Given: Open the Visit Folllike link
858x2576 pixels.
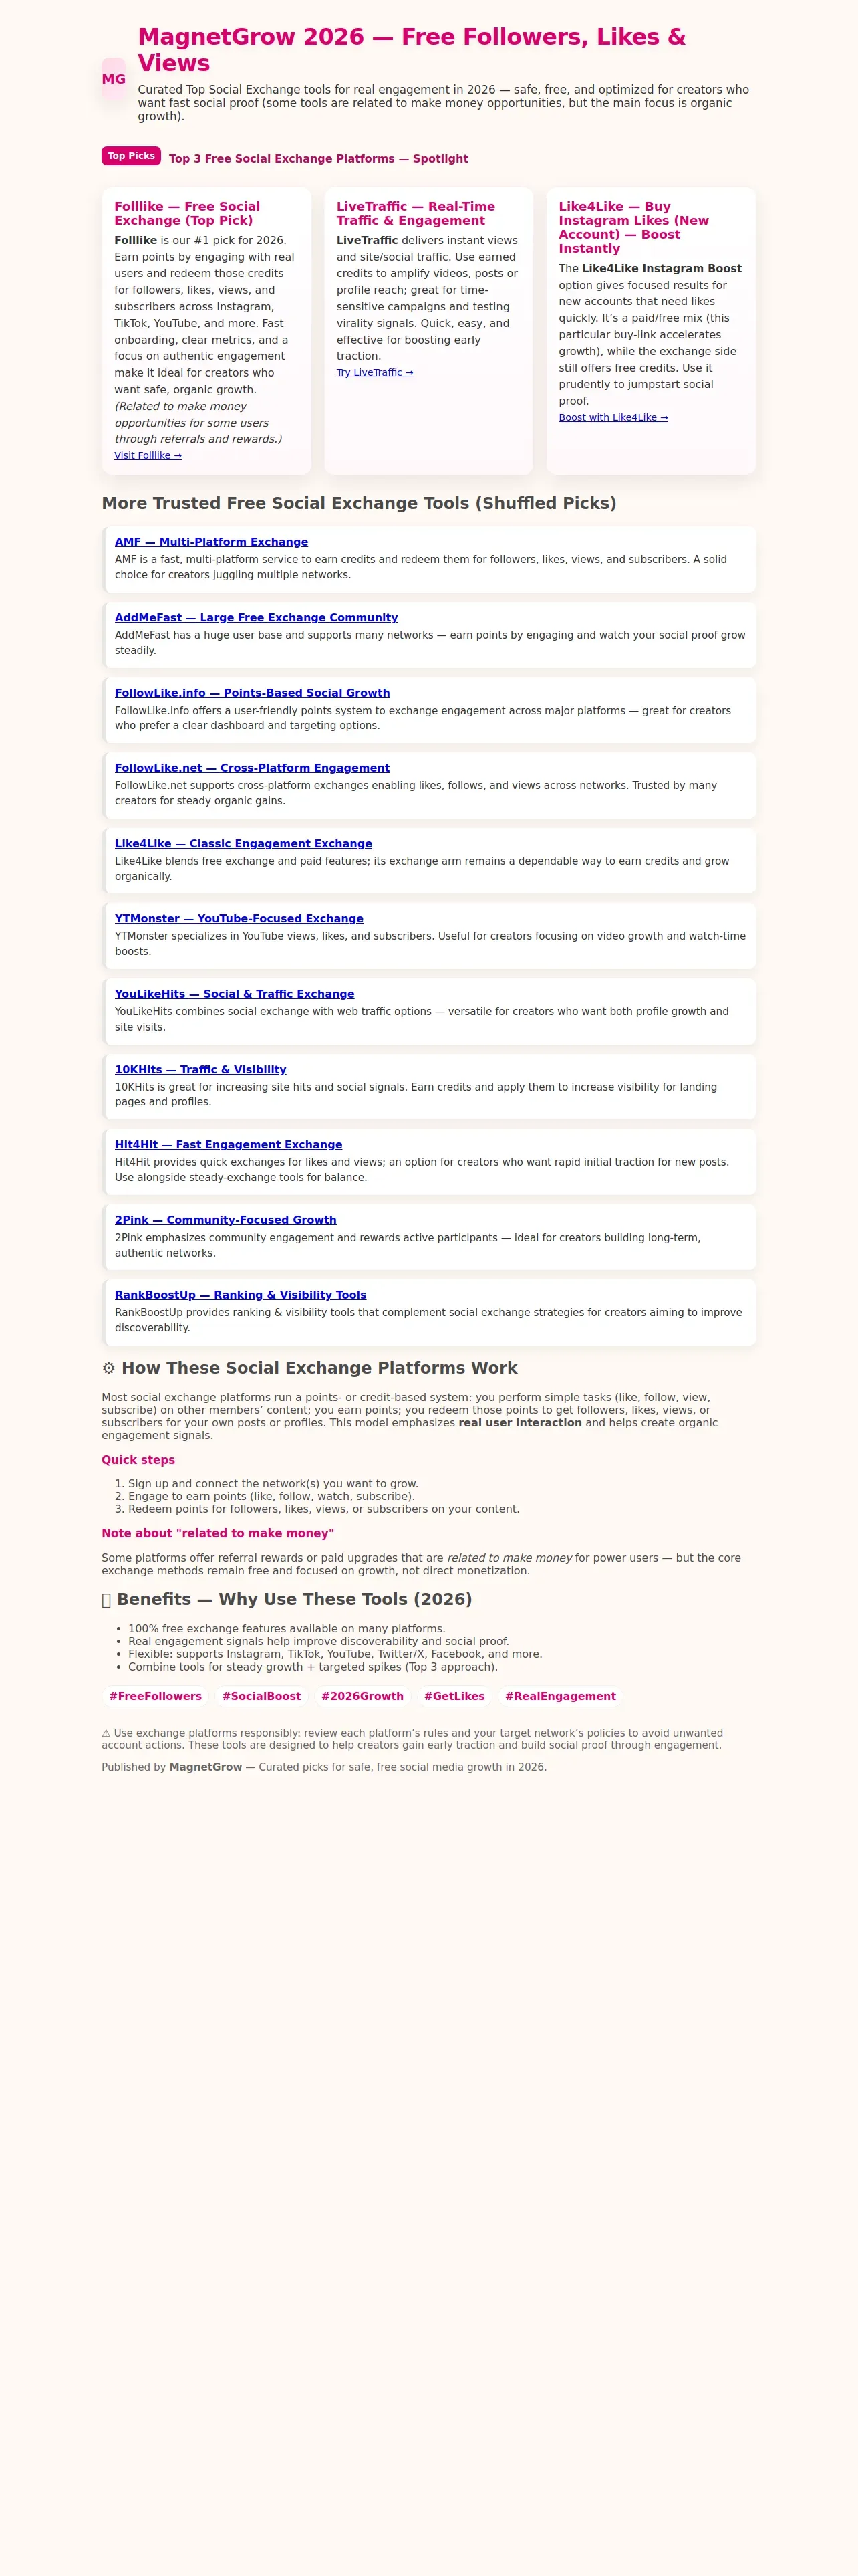Looking at the screenshot, I should (x=148, y=455).
